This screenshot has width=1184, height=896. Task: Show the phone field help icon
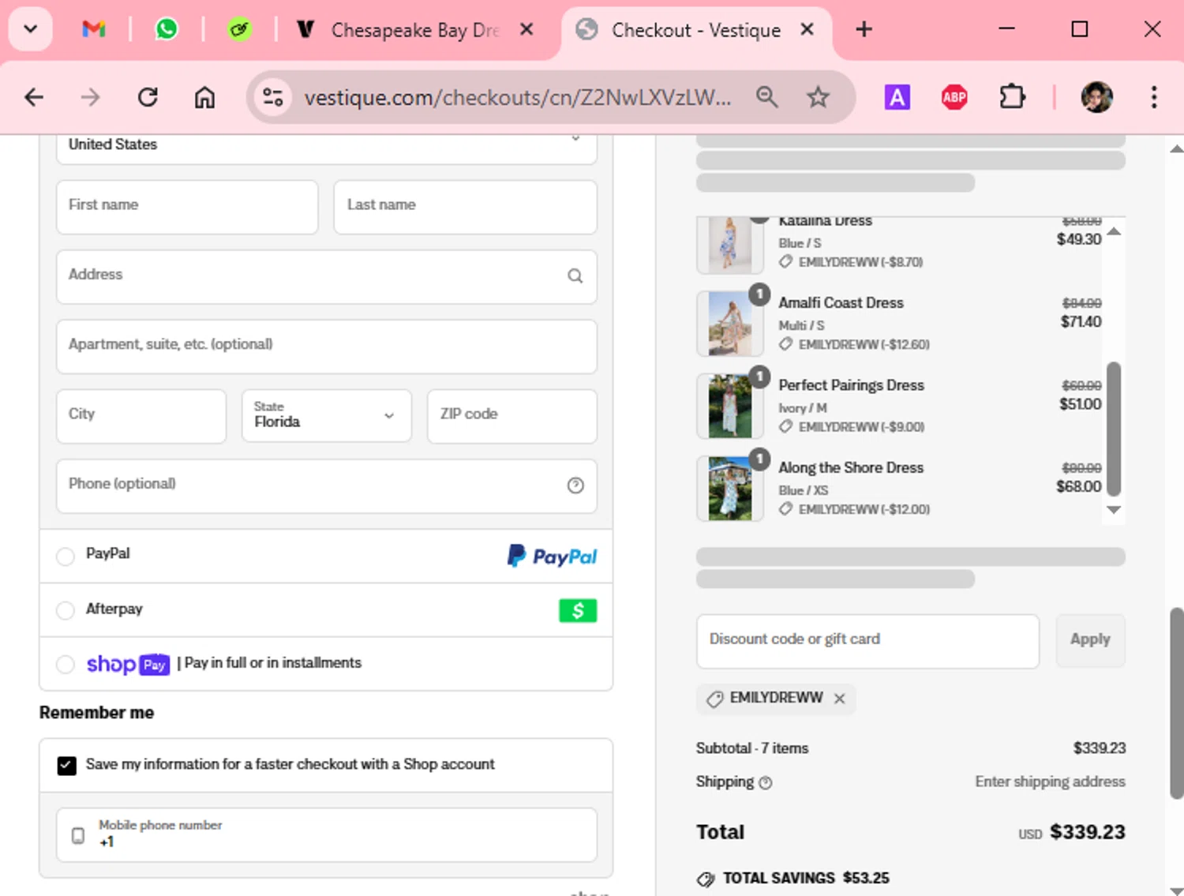575,485
